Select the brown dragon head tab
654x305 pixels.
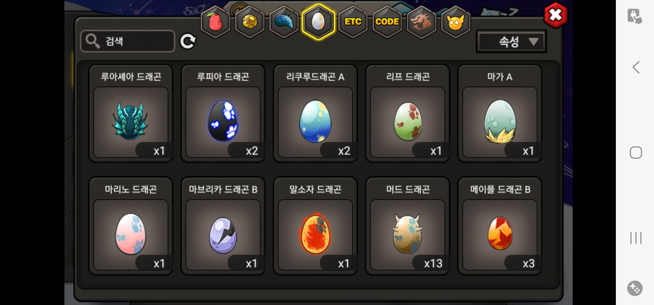[421, 22]
